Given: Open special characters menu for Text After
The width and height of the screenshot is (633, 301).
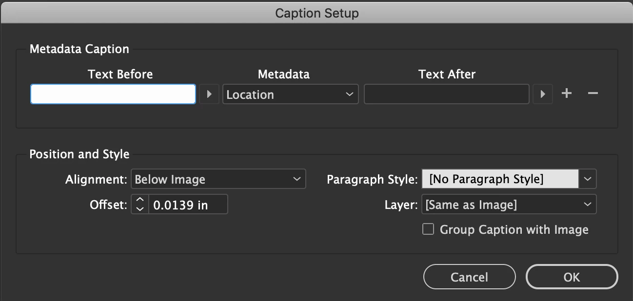Looking at the screenshot, I should pyautogui.click(x=542, y=94).
